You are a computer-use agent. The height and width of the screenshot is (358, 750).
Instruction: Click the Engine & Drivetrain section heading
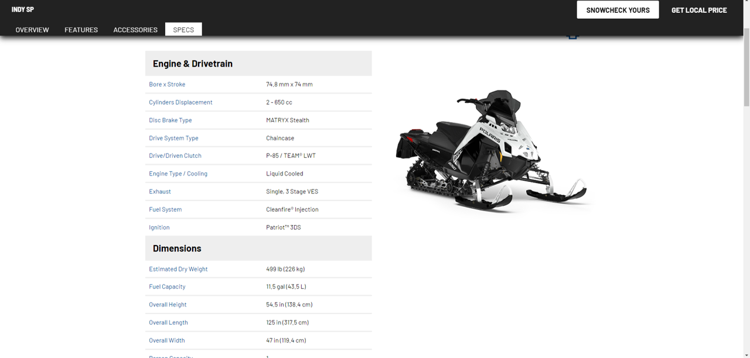click(x=193, y=64)
